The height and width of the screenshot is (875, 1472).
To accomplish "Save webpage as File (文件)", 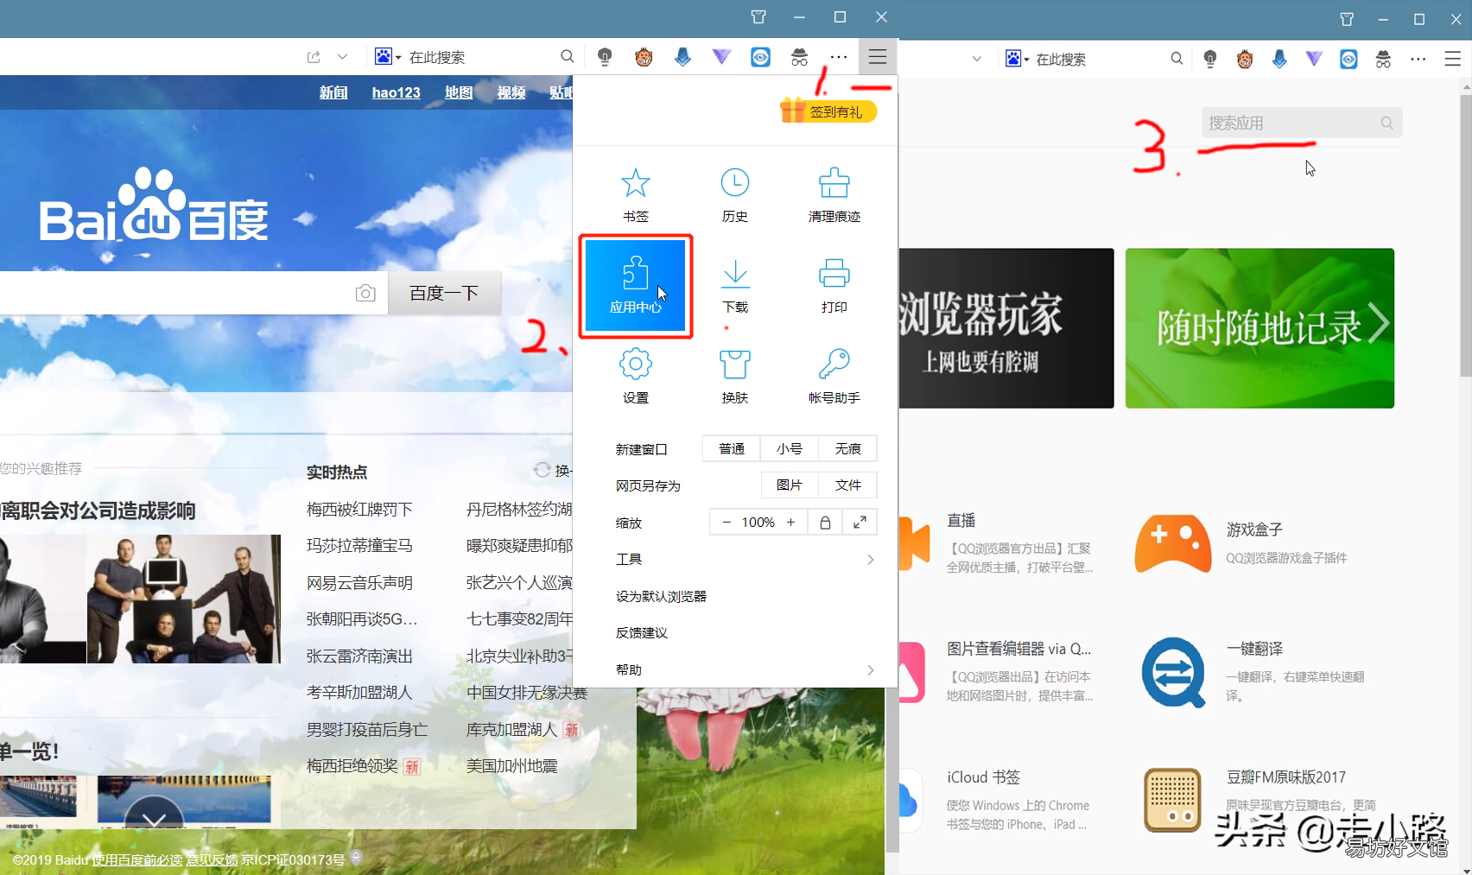I will pos(847,485).
